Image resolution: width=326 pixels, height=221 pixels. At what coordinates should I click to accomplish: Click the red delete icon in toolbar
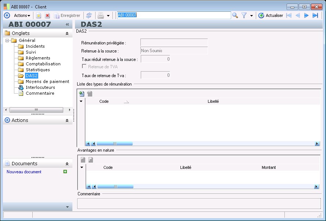click(47, 15)
